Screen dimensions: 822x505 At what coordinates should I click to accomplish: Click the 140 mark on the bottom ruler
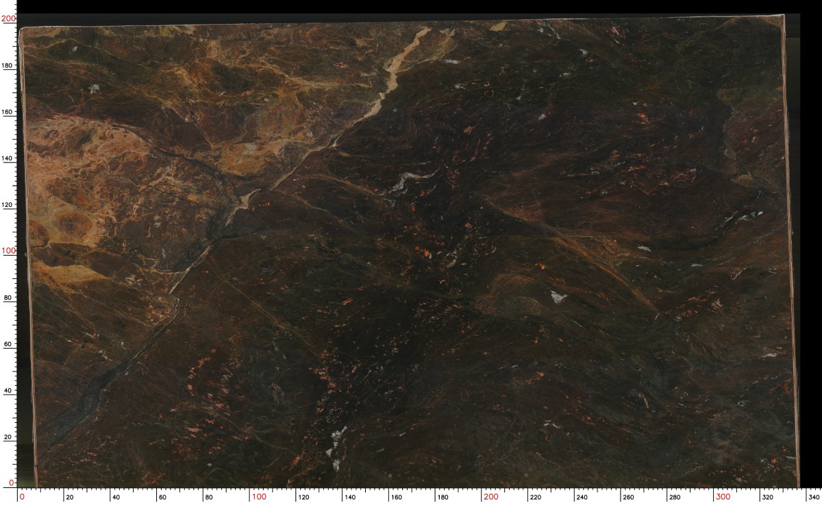click(x=350, y=497)
